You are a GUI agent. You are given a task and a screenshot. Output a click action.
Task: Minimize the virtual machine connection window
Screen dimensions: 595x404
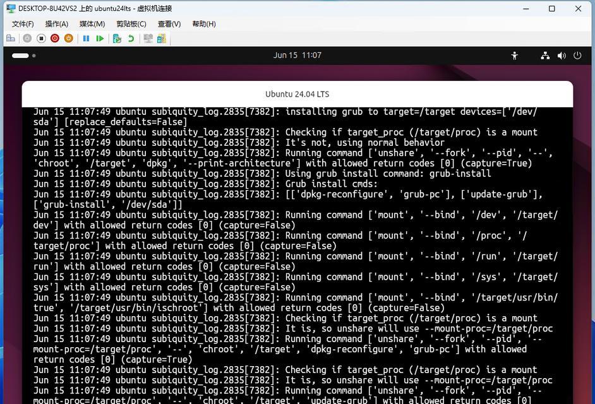pyautogui.click(x=526, y=8)
